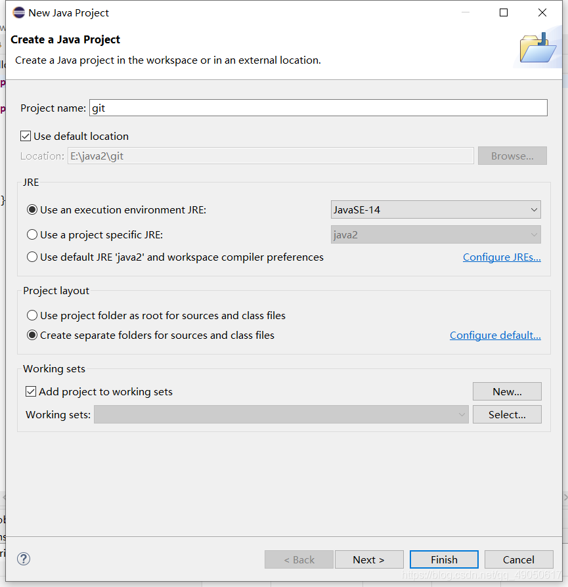Click the Next > button

point(369,559)
